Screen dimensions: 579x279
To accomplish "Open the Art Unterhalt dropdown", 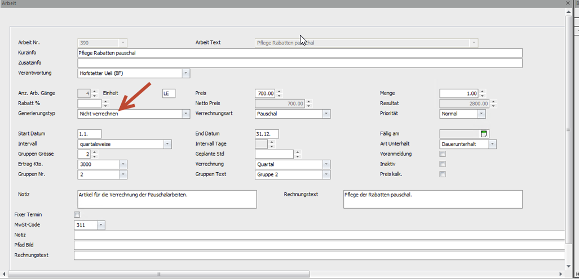I will (x=492, y=144).
